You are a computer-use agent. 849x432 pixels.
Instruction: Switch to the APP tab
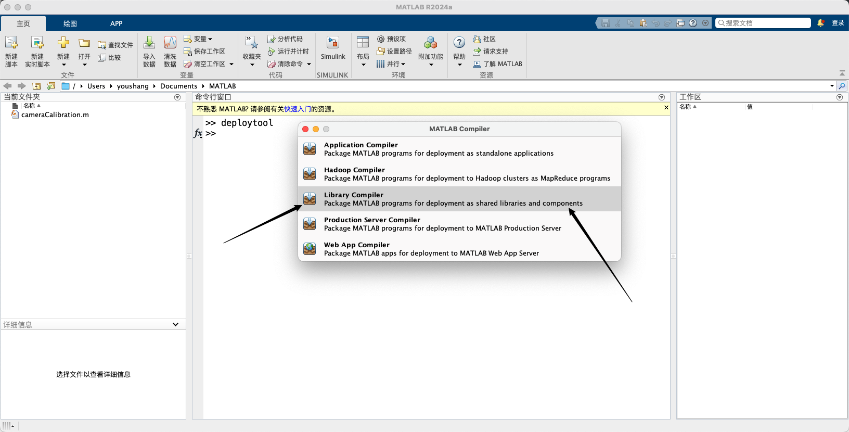tap(117, 23)
